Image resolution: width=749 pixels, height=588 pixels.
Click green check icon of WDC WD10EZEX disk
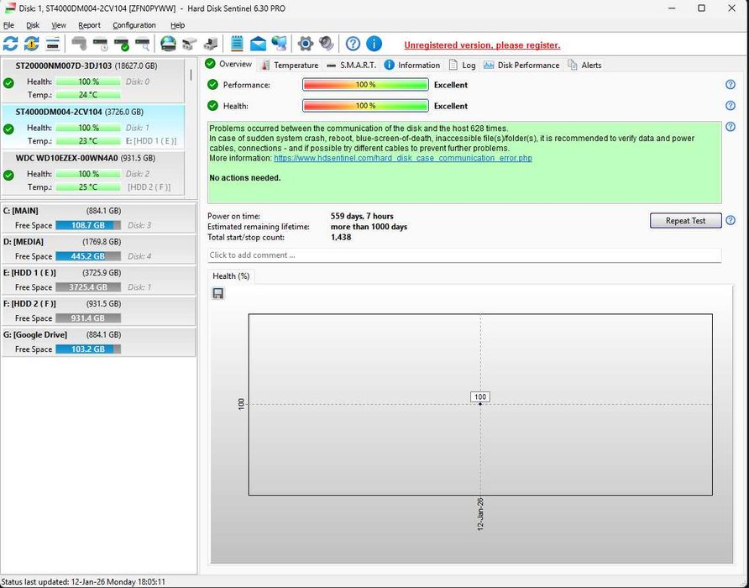click(8, 176)
